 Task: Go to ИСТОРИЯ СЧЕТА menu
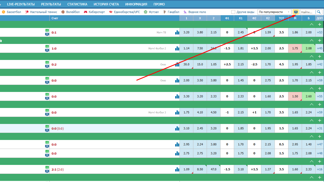coord(106,4)
